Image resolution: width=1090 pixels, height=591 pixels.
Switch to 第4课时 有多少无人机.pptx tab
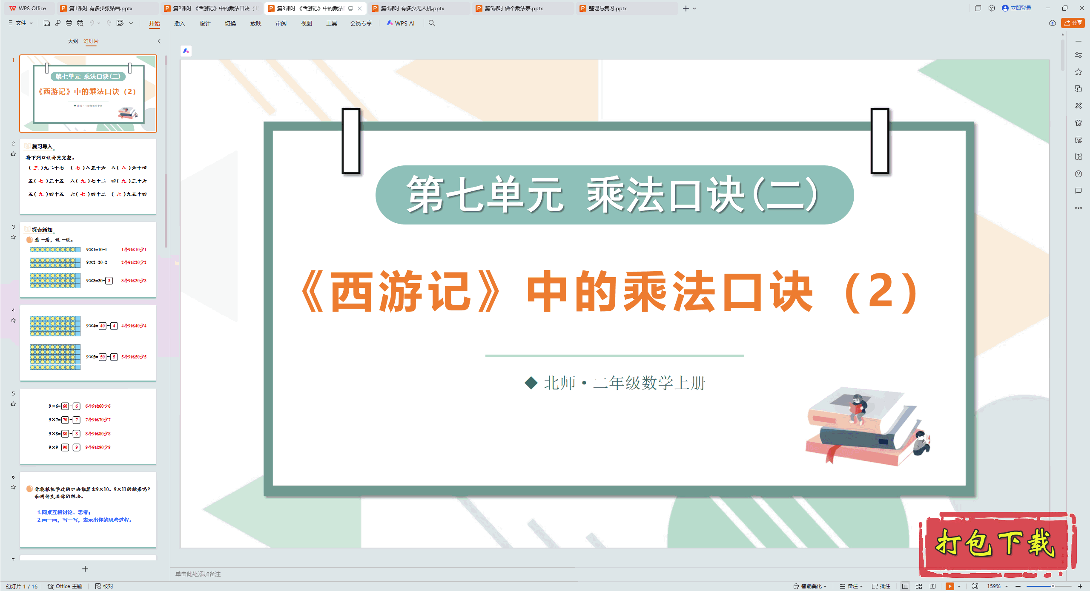coord(412,8)
